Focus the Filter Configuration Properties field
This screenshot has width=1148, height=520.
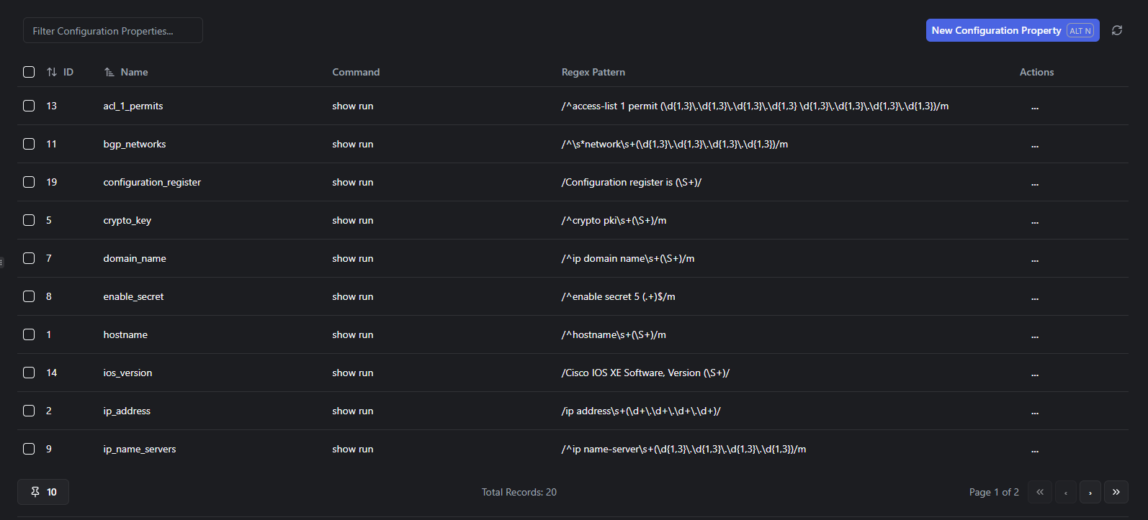[113, 31]
